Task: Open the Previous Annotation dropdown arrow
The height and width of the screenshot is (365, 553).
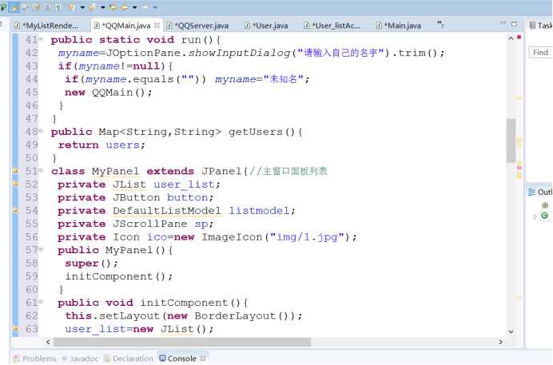Action: pos(103,7)
